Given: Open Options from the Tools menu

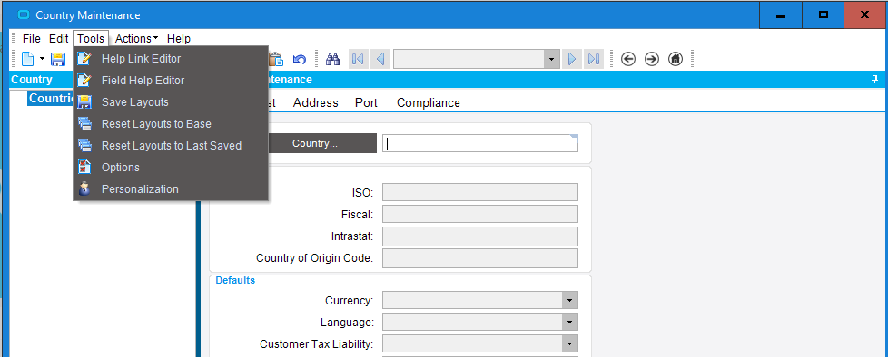Looking at the screenshot, I should (171, 168).
